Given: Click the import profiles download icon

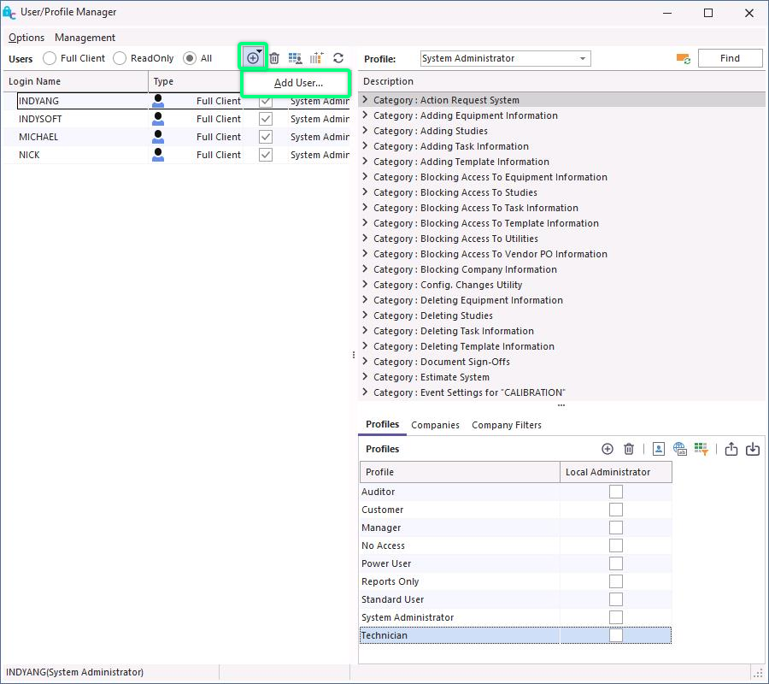Looking at the screenshot, I should 753,449.
